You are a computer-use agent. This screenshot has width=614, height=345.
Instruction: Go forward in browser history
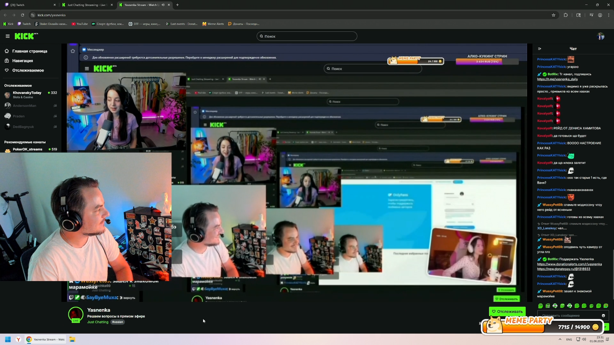click(x=14, y=15)
